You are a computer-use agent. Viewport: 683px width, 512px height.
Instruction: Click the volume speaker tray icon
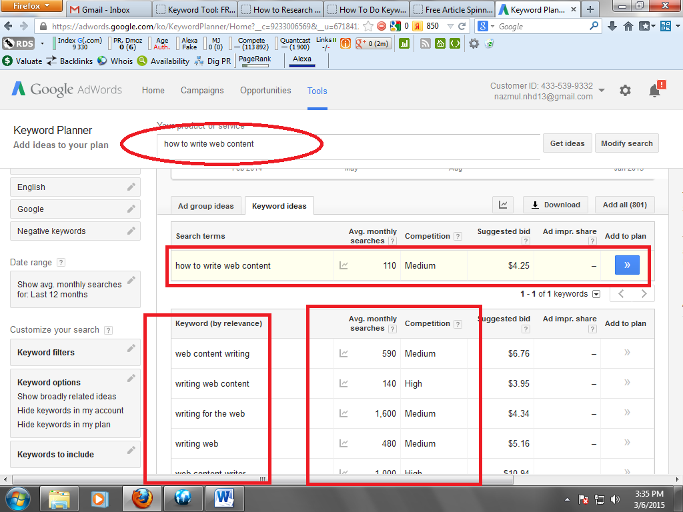615,499
